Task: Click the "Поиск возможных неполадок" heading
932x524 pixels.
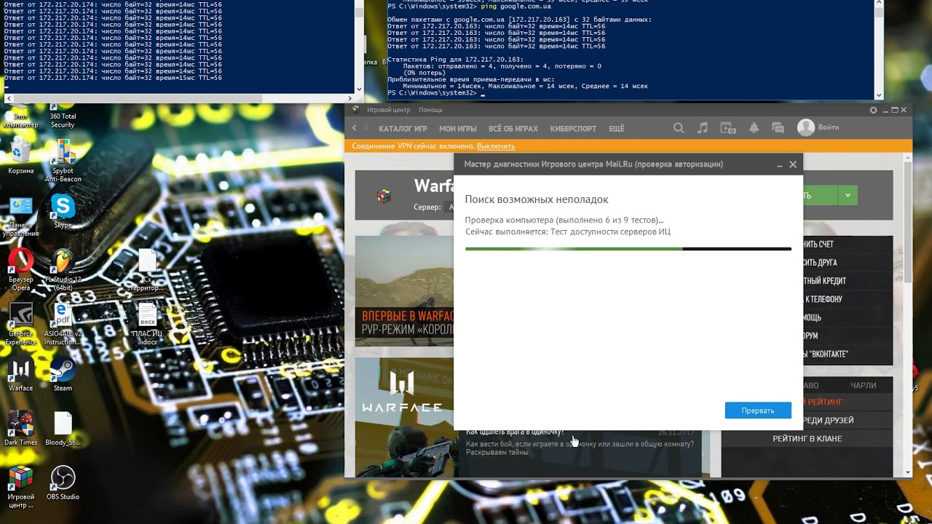Action: (x=537, y=199)
